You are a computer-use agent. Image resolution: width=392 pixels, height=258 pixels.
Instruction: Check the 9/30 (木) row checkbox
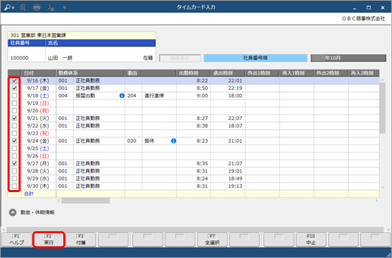tap(14, 186)
